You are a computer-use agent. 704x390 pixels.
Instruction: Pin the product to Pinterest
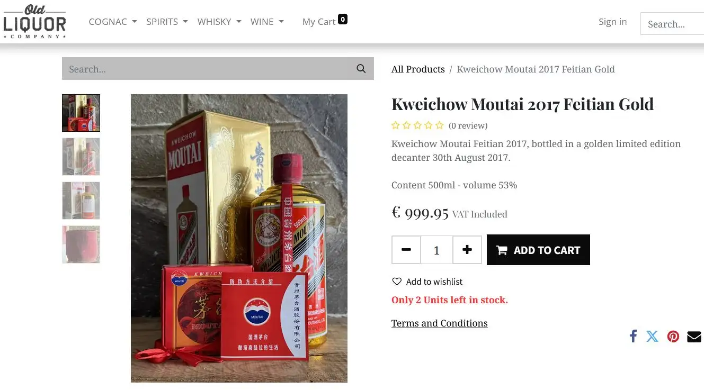[673, 336]
